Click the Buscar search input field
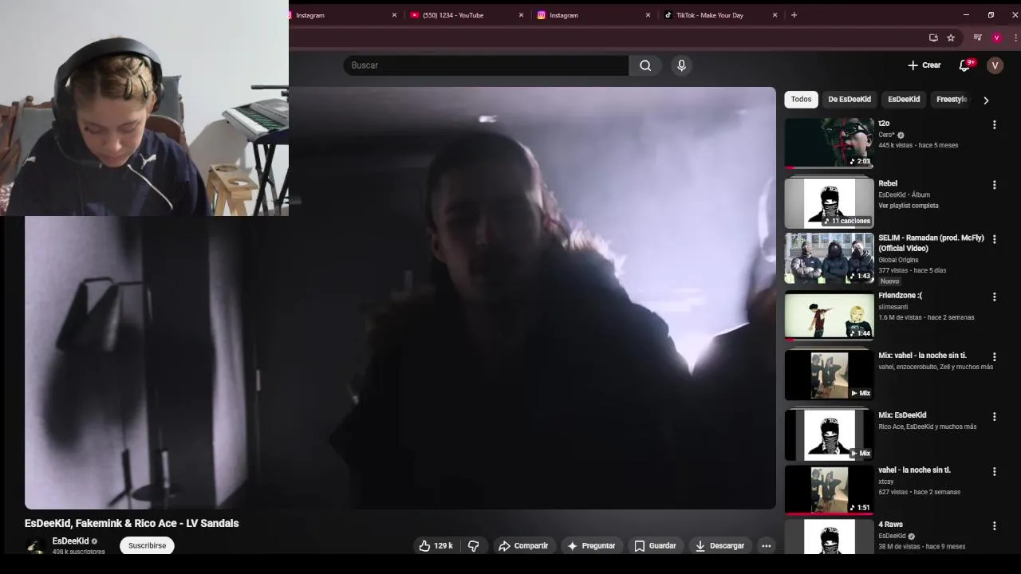The height and width of the screenshot is (574, 1021). (486, 65)
